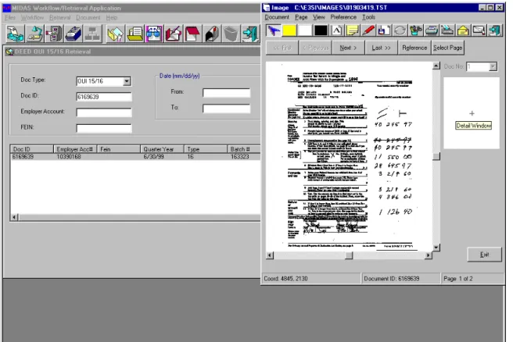The width and height of the screenshot is (513, 342).
Task: Click the inbox tray icon in MIDAS toolbar
Action: (x=15, y=34)
